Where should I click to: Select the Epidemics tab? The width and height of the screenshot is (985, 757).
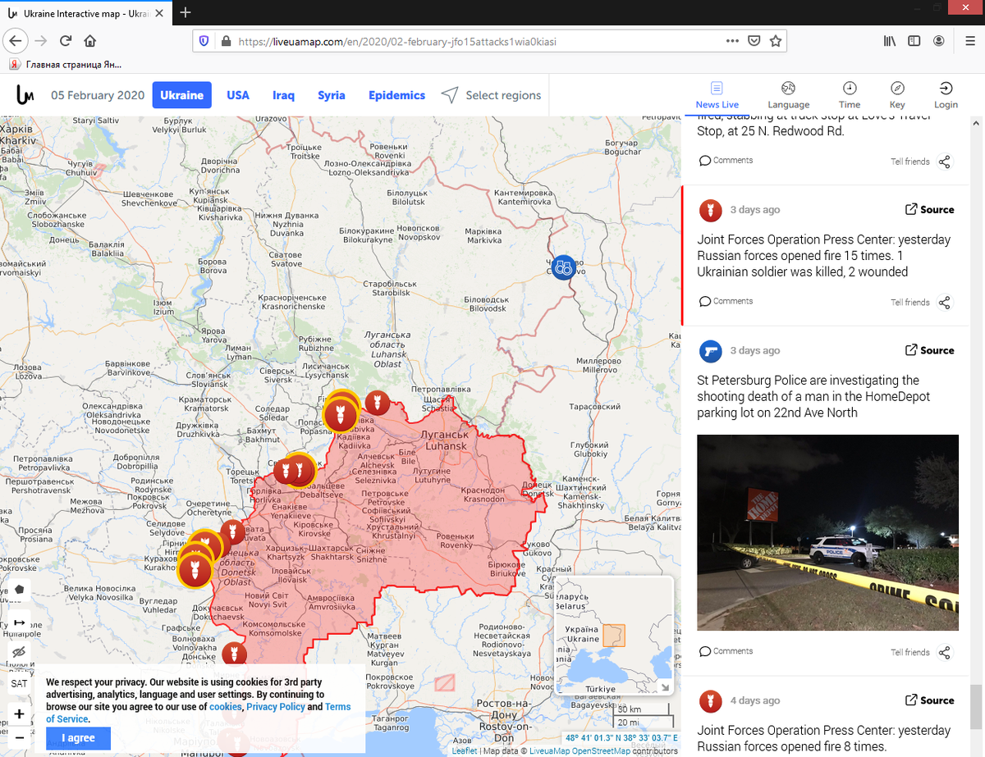tap(396, 94)
